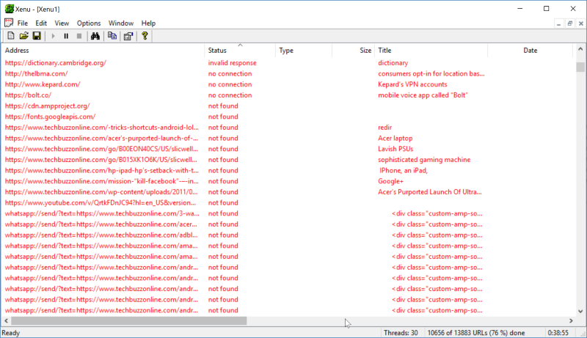587x338 pixels.
Task: Click the 'redir' title cell
Action: [384, 128]
